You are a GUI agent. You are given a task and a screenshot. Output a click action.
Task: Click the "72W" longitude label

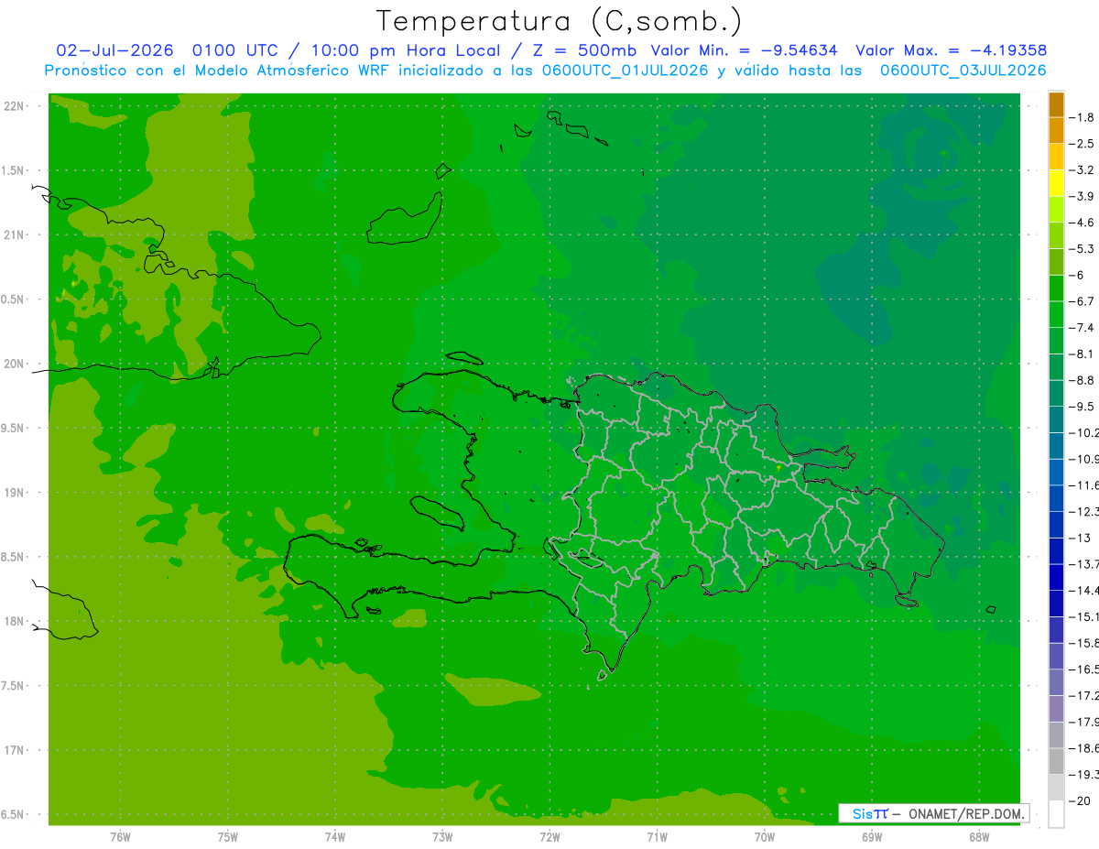549,836
